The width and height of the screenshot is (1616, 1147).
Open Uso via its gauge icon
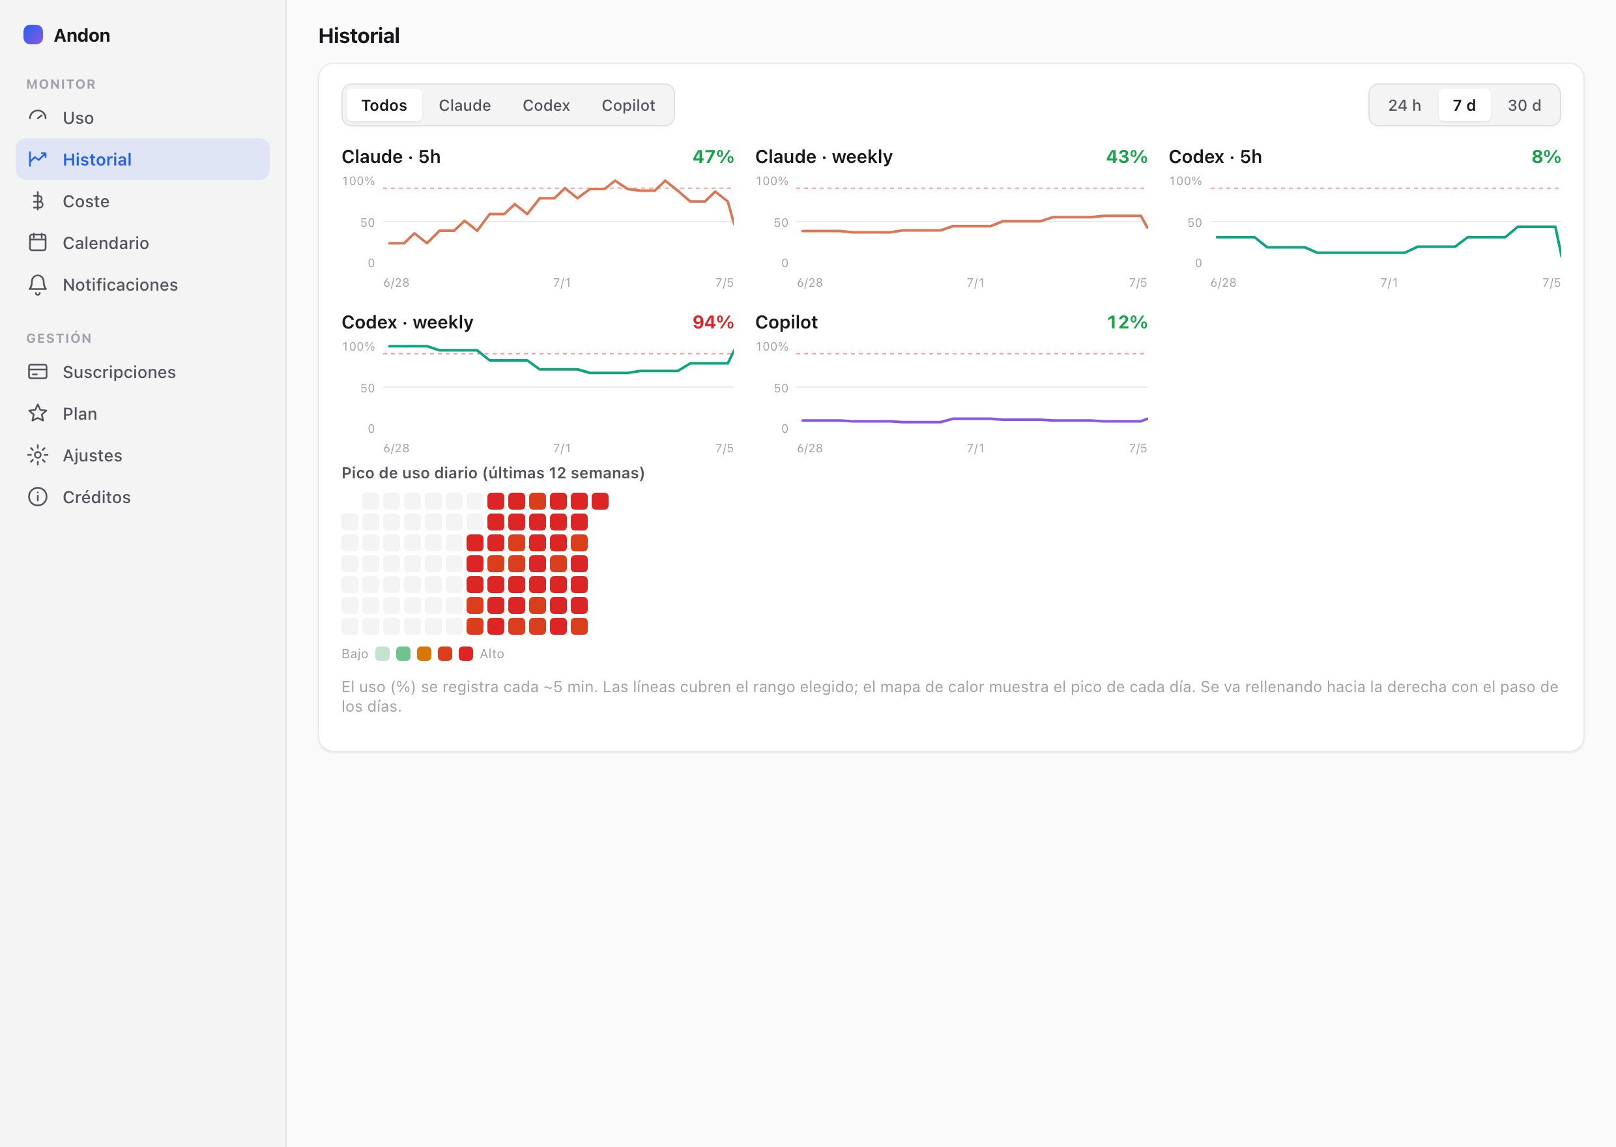tap(37, 117)
